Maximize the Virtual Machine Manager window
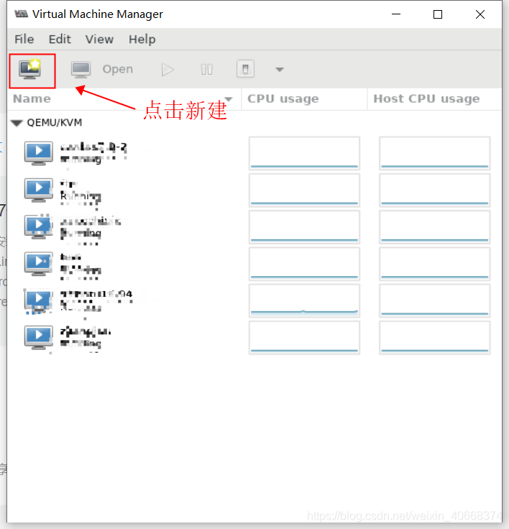 438,14
